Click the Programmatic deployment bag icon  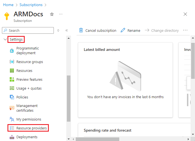tap(12, 51)
